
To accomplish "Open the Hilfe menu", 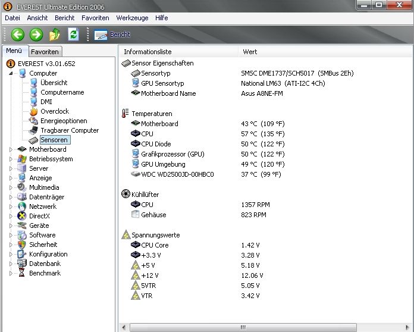I will 162,18.
